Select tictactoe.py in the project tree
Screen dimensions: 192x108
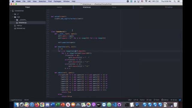pos(22,23)
